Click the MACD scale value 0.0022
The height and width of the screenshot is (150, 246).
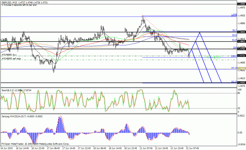[241, 115]
